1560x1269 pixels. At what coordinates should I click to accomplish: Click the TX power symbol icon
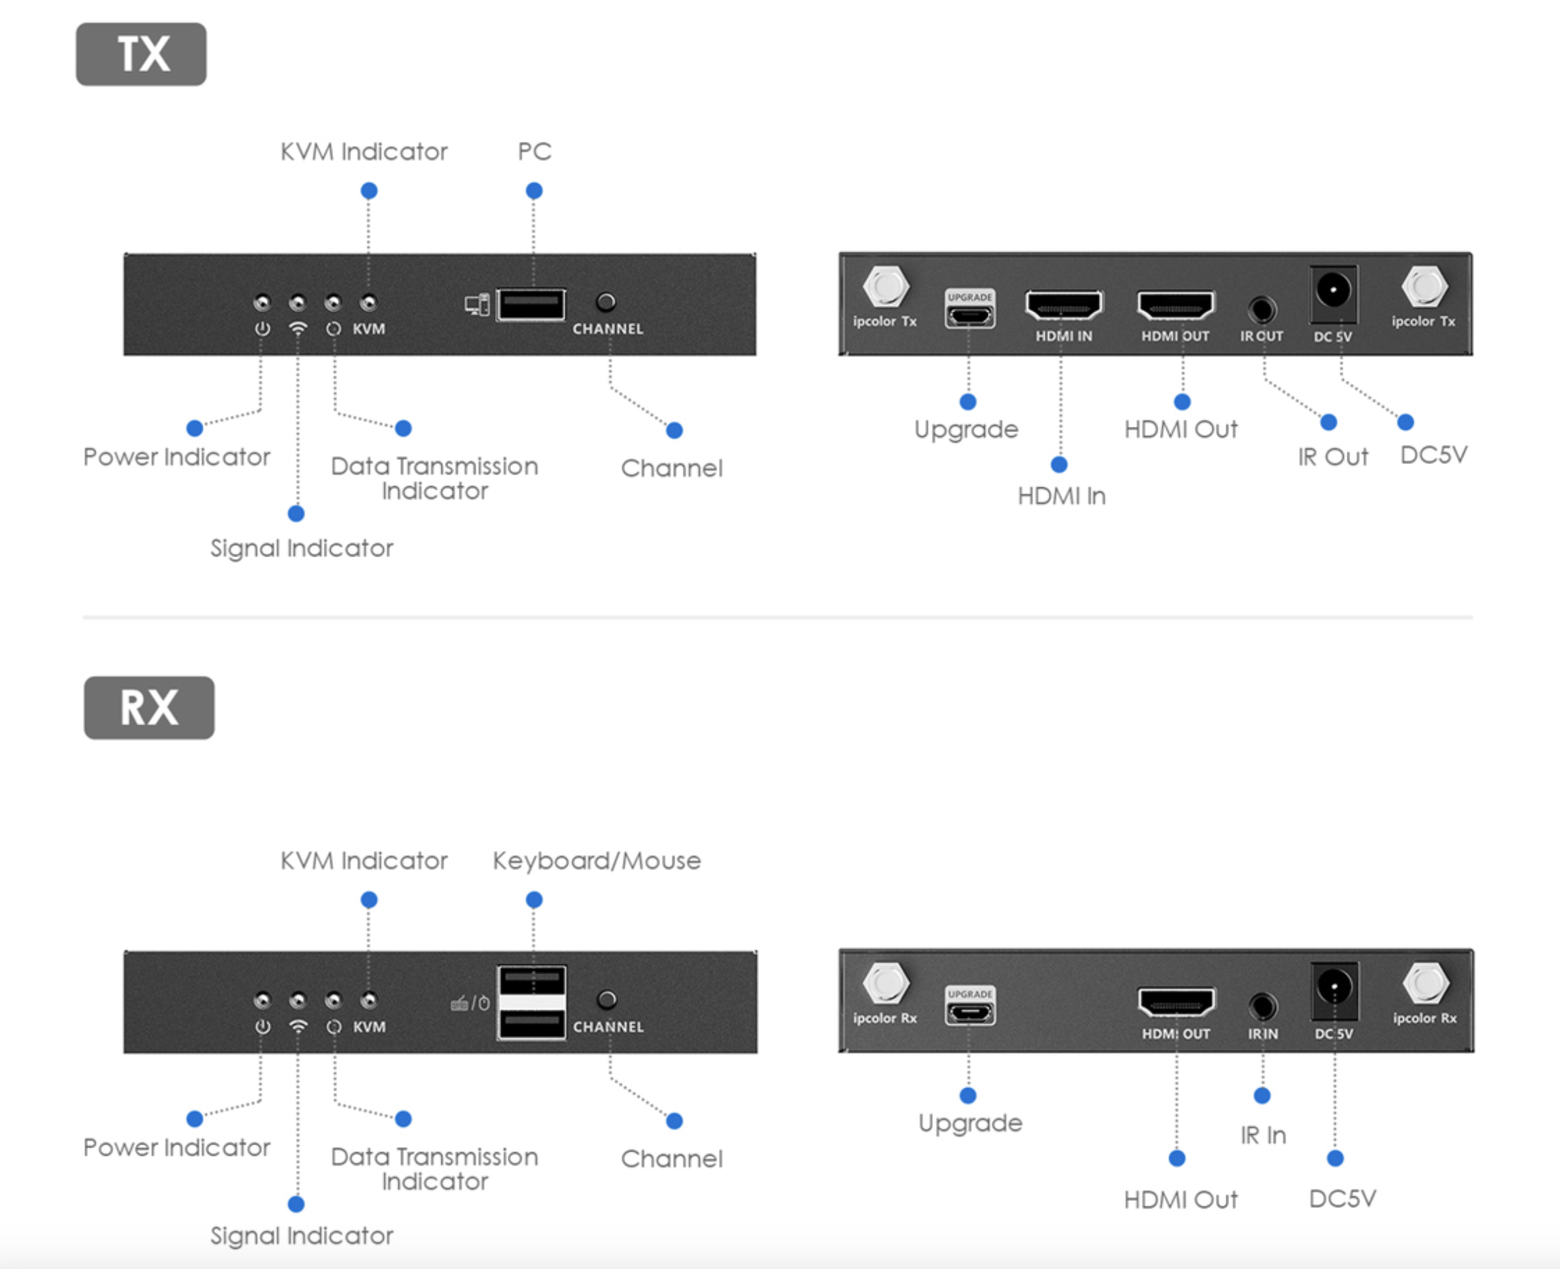click(262, 329)
